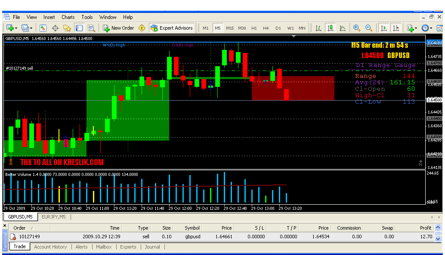Image resolution: width=445 pixels, height=255 pixels.
Task: Zoom in on the chart
Action: [356, 28]
